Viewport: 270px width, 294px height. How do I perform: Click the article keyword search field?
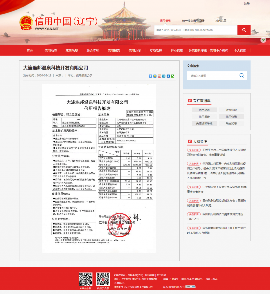point(212,76)
